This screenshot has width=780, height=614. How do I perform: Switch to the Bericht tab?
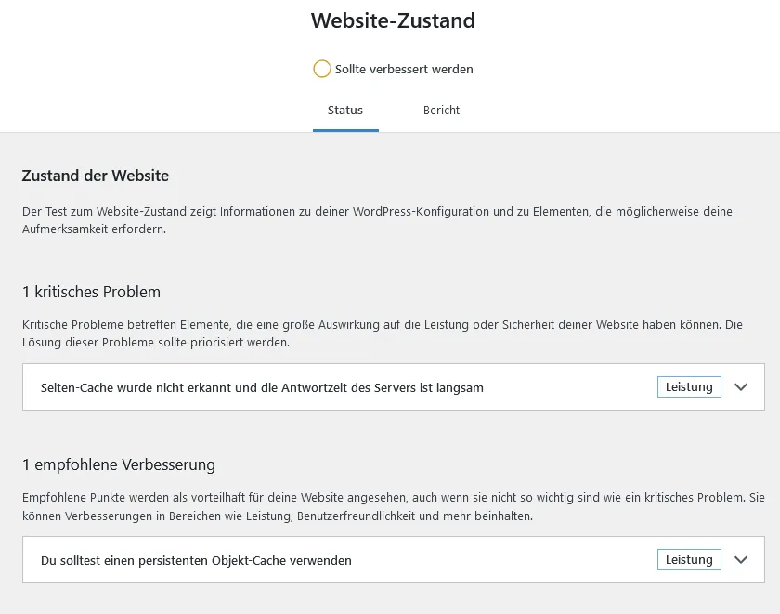441,110
